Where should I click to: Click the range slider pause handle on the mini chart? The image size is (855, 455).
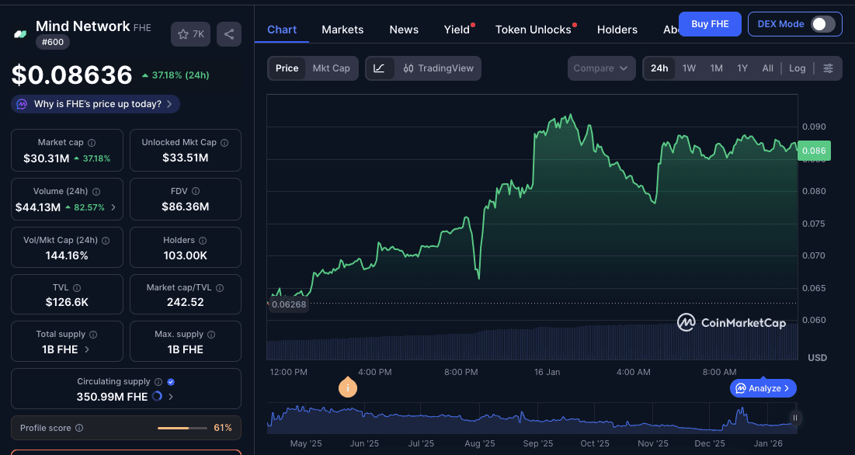tap(794, 418)
